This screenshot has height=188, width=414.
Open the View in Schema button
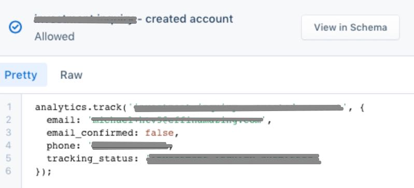pos(350,27)
